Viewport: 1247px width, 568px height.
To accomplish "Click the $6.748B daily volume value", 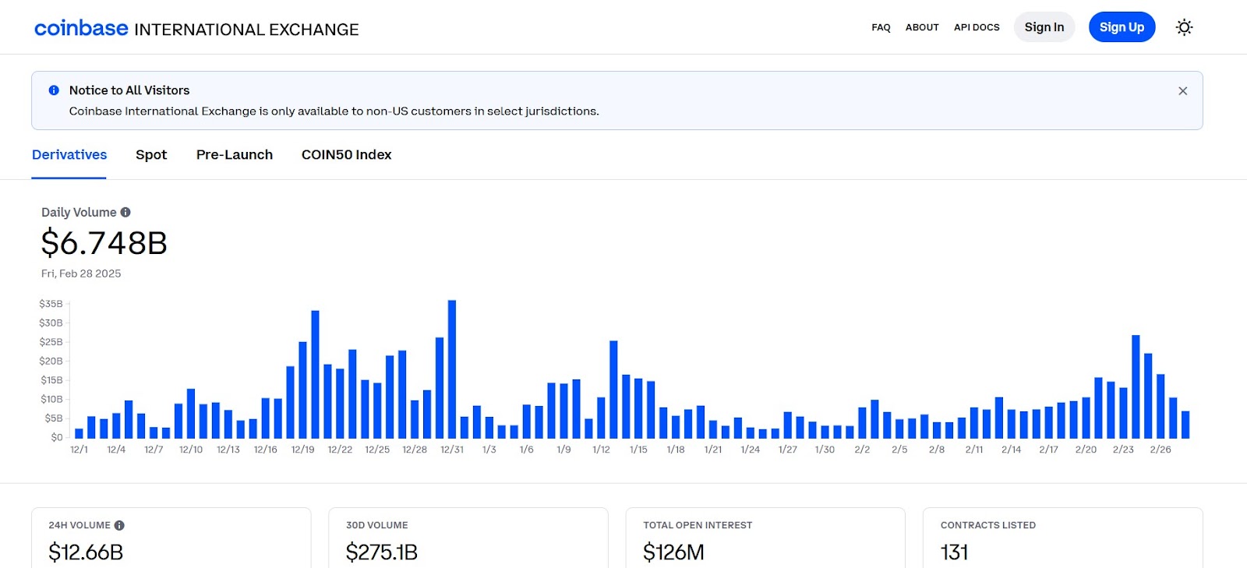I will [104, 243].
